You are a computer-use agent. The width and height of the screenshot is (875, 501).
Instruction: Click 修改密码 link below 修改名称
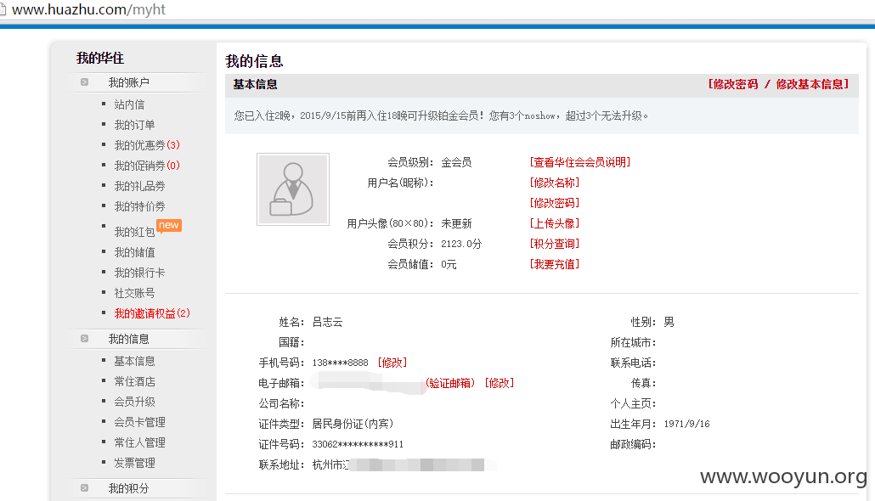tap(554, 203)
